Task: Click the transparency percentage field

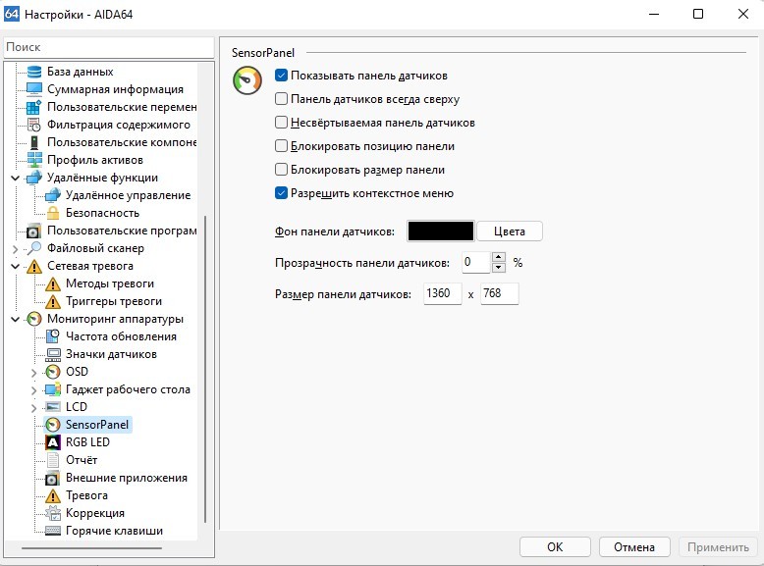Action: [475, 262]
